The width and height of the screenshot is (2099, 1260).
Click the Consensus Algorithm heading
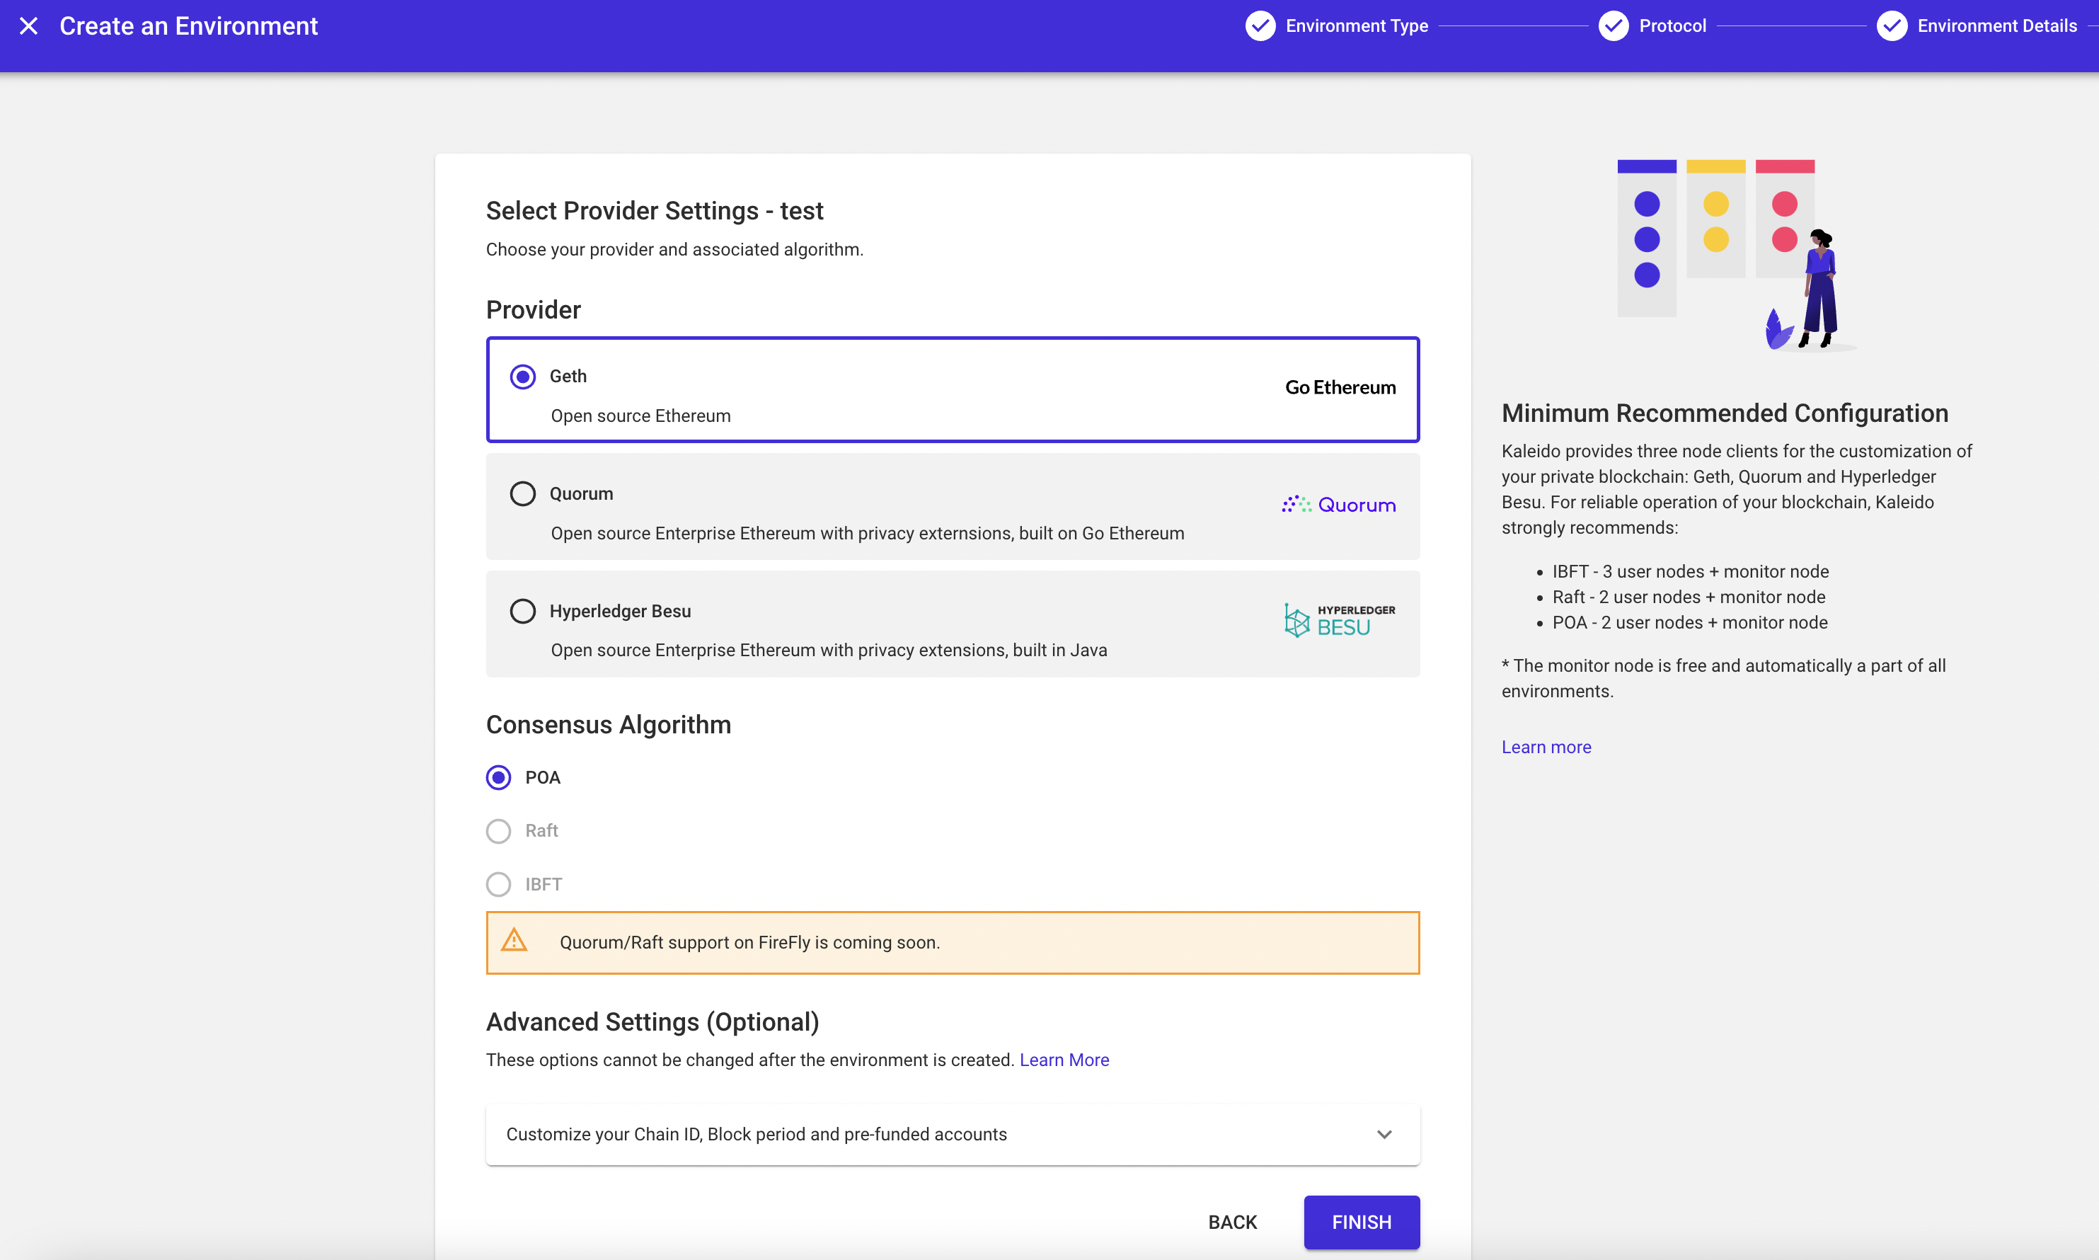[x=609, y=725]
